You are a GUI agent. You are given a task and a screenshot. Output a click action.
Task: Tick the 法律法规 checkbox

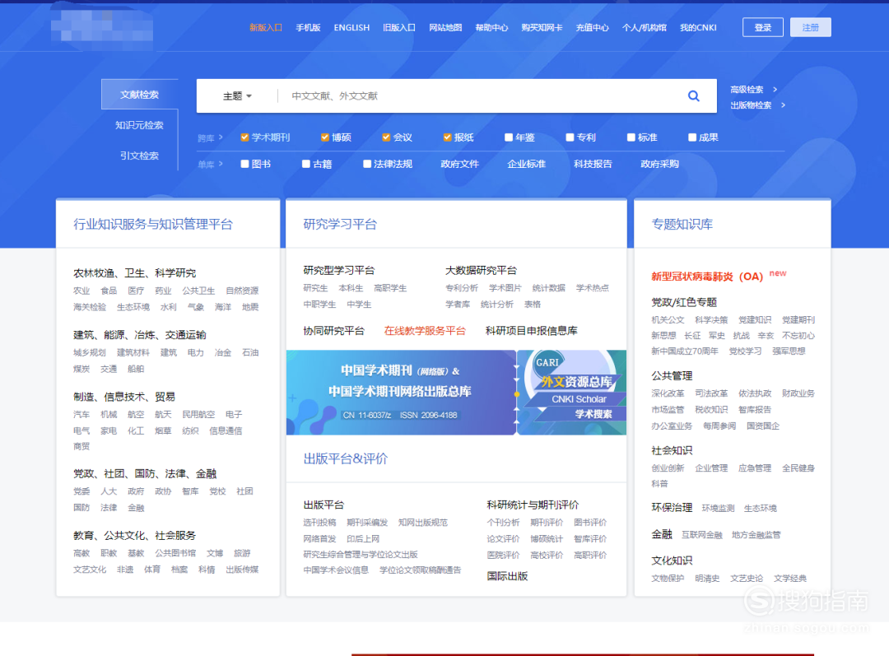(x=367, y=164)
